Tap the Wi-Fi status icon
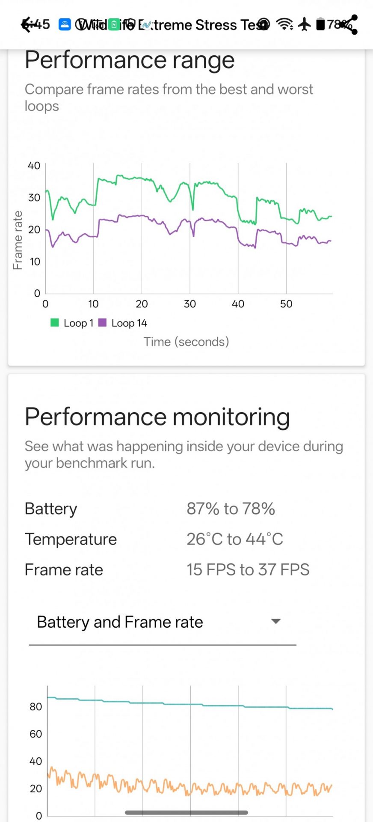Viewport: 373px width, 822px height. (x=284, y=24)
